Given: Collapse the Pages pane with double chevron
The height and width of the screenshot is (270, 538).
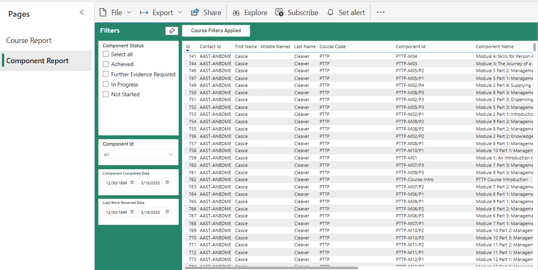Looking at the screenshot, I should [82, 13].
